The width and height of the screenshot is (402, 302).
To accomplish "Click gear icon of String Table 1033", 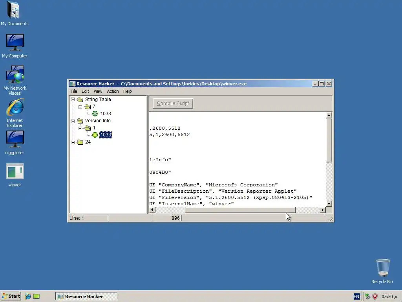I will pyautogui.click(x=95, y=114).
